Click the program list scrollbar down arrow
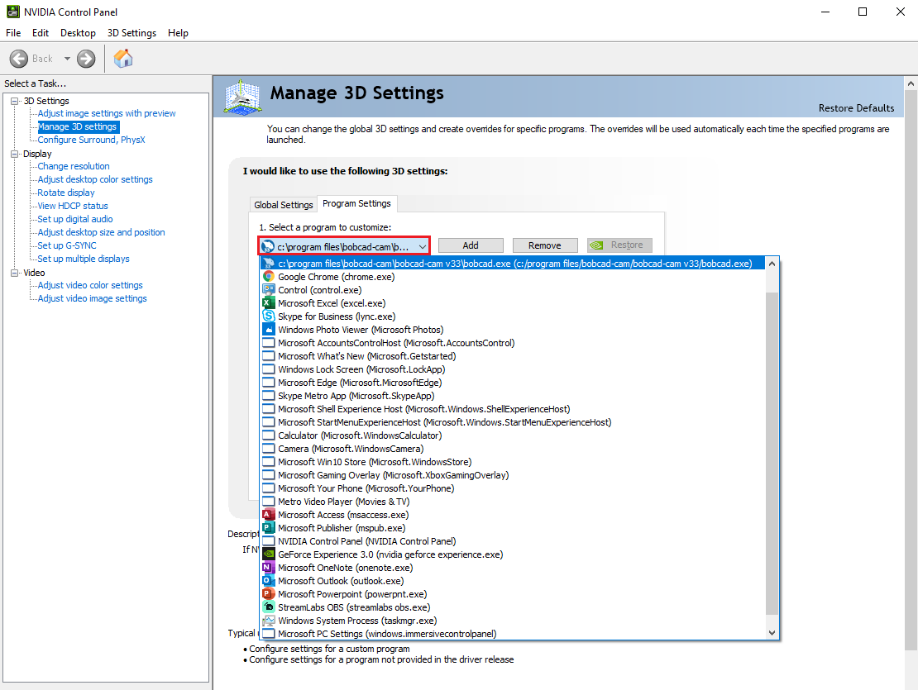The height and width of the screenshot is (690, 918). pyautogui.click(x=772, y=633)
